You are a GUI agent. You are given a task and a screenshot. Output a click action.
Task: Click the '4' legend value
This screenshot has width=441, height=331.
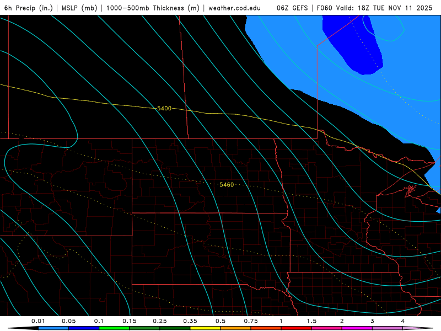click(403, 321)
